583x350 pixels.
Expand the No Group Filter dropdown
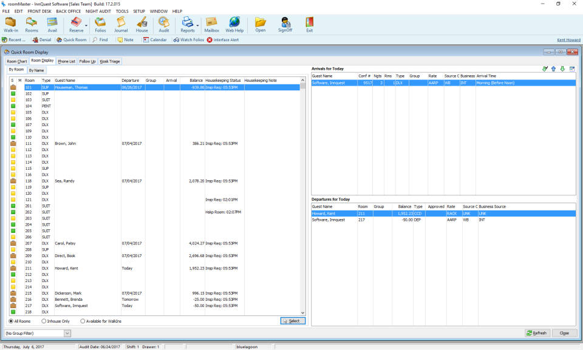[x=67, y=333]
